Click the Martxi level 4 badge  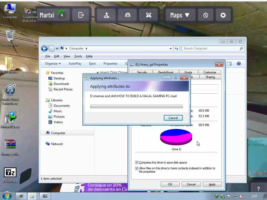tap(62, 15)
